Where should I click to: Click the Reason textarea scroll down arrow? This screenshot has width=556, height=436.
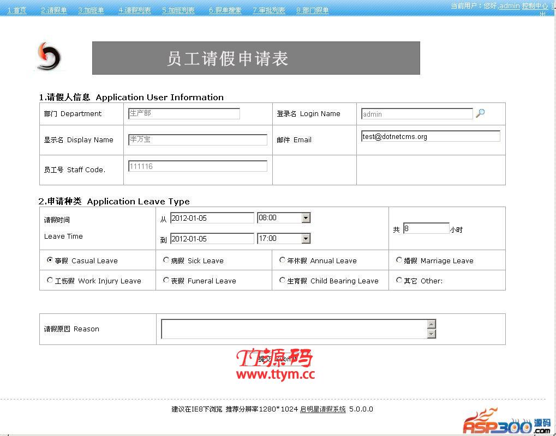coord(432,334)
